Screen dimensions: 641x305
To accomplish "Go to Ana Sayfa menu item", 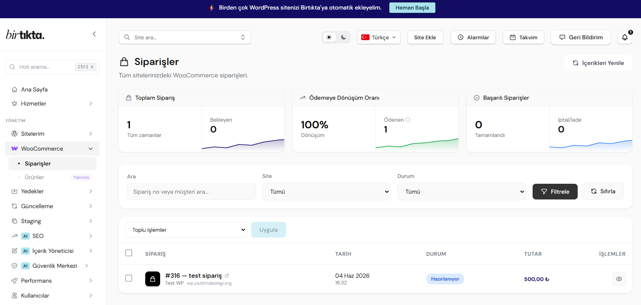I will pos(52,89).
